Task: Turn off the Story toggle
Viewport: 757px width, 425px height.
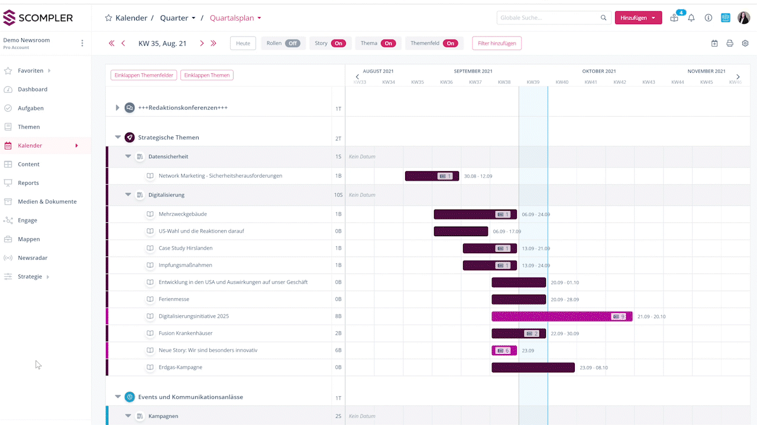Action: click(x=338, y=43)
